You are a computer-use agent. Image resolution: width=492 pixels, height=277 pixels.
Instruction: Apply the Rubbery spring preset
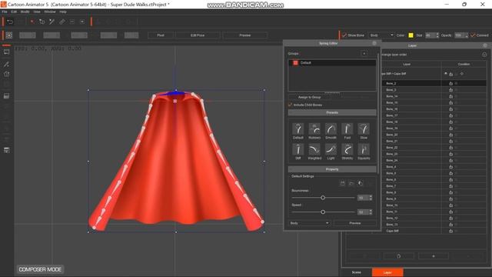pyautogui.click(x=314, y=128)
